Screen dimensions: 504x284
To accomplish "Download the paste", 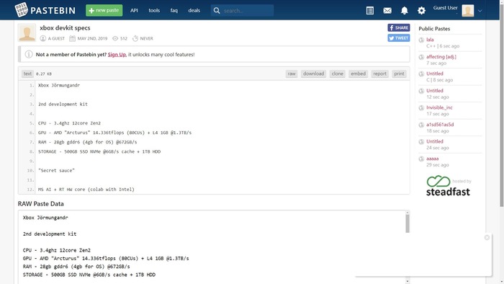I will click(x=313, y=74).
